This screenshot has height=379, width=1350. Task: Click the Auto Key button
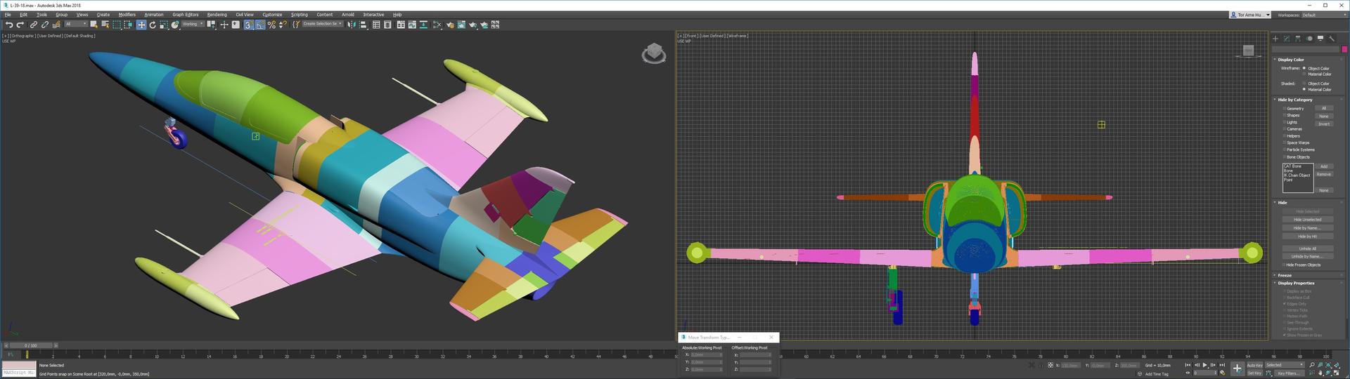(1254, 365)
